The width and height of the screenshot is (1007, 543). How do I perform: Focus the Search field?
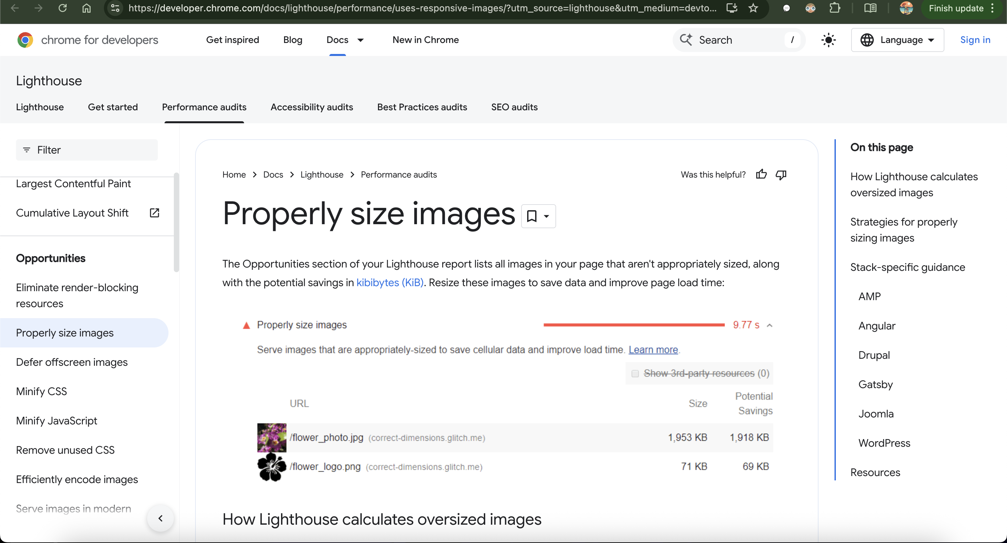tap(739, 40)
